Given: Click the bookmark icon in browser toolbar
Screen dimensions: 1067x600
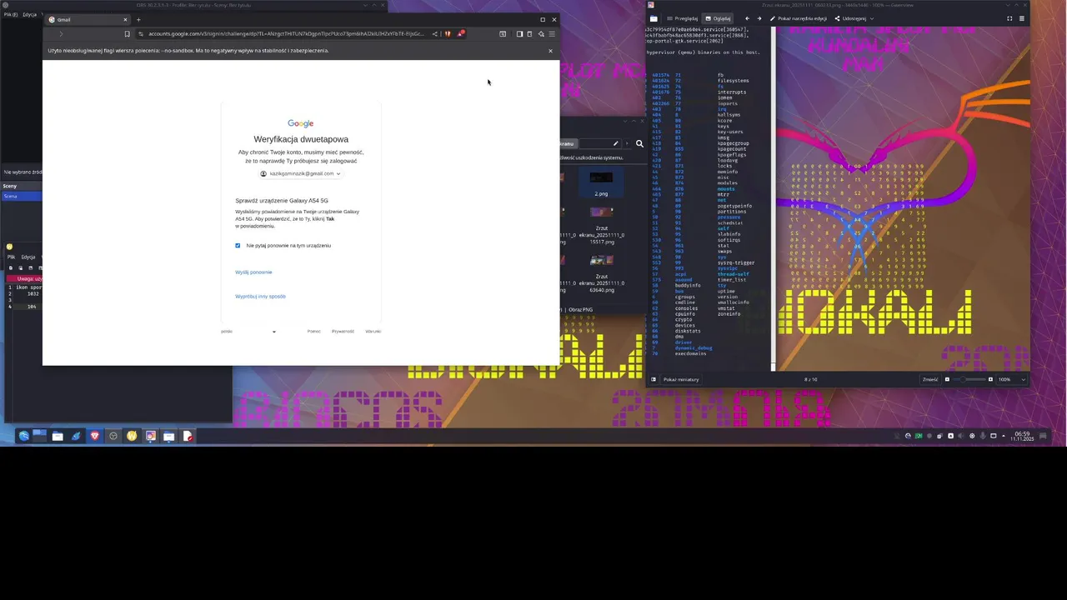Looking at the screenshot, I should coord(127,34).
